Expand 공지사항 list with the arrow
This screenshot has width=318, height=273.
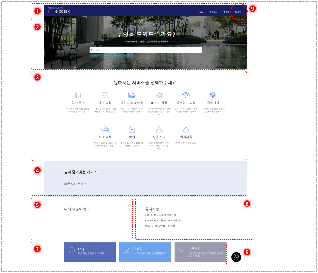[x=162, y=209]
